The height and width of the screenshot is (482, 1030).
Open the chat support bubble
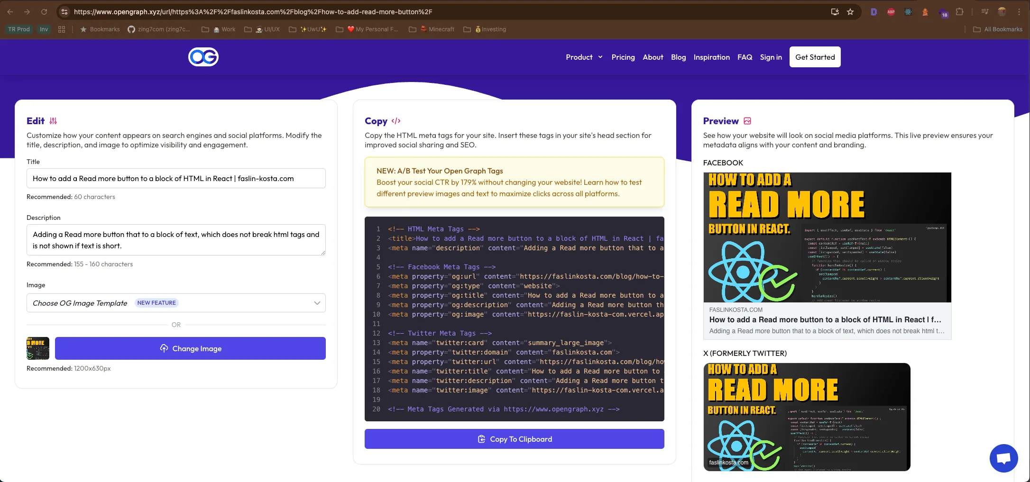[x=1003, y=458]
